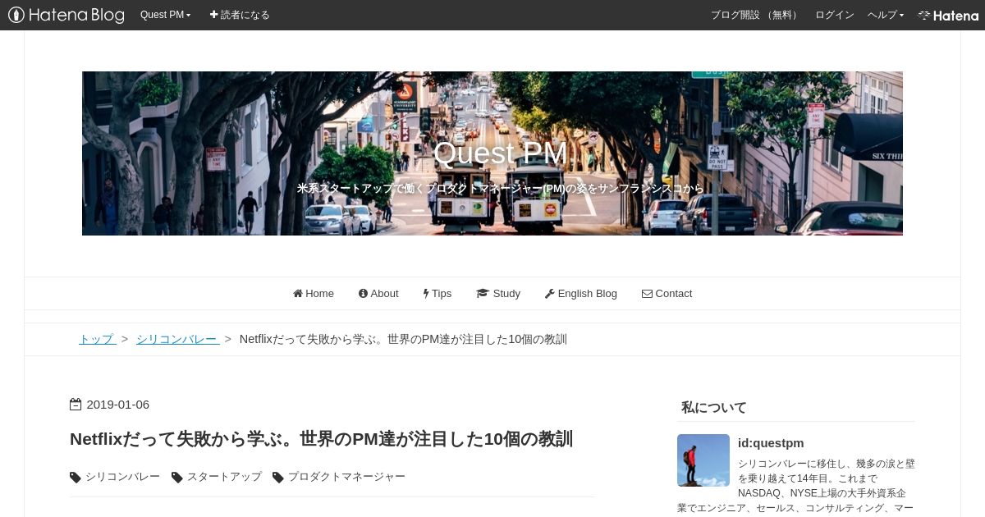Open the About menu item

click(378, 293)
